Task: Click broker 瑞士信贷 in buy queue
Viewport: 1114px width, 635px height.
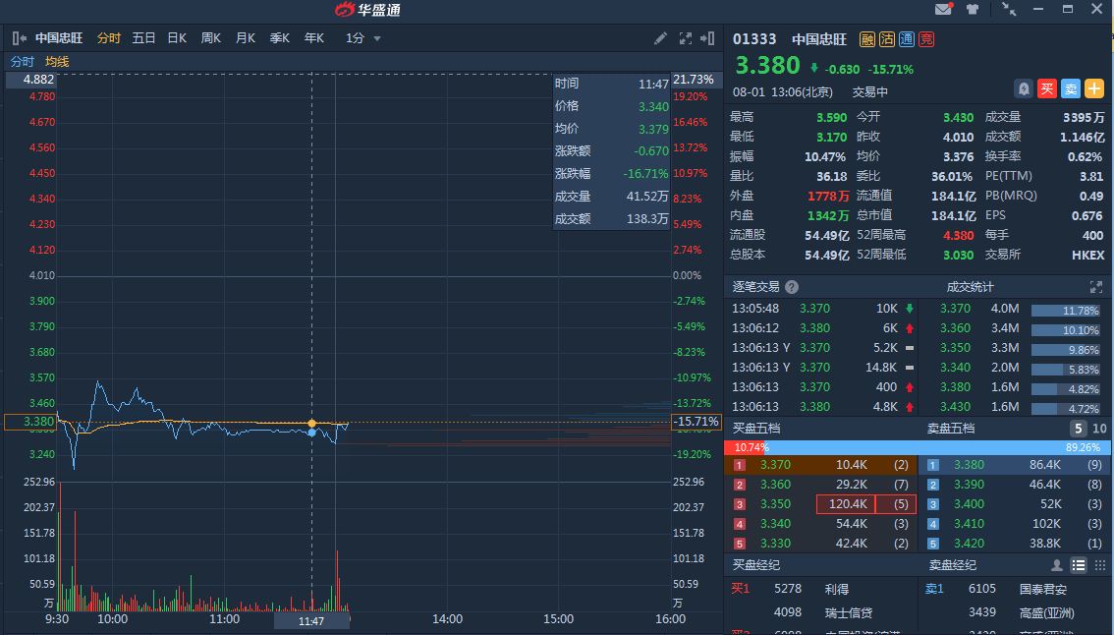Action: coord(849,612)
